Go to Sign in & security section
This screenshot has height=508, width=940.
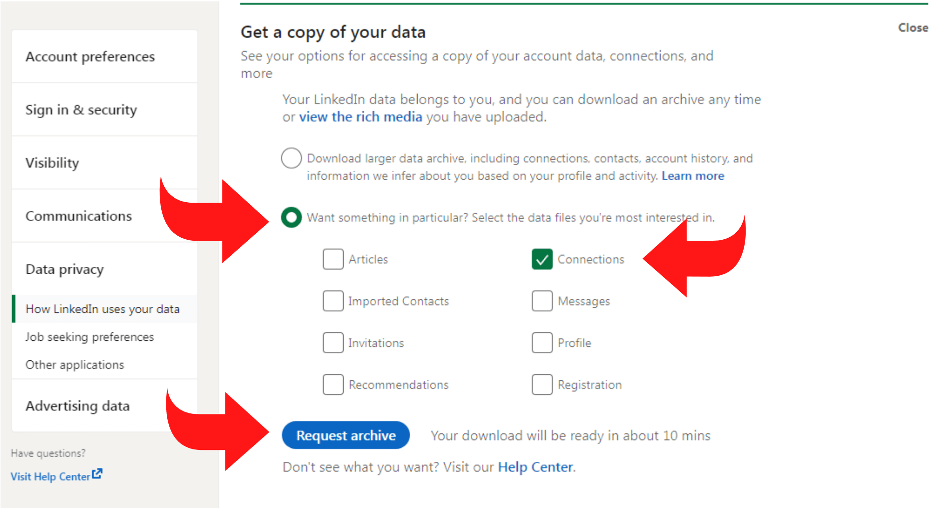[81, 110]
